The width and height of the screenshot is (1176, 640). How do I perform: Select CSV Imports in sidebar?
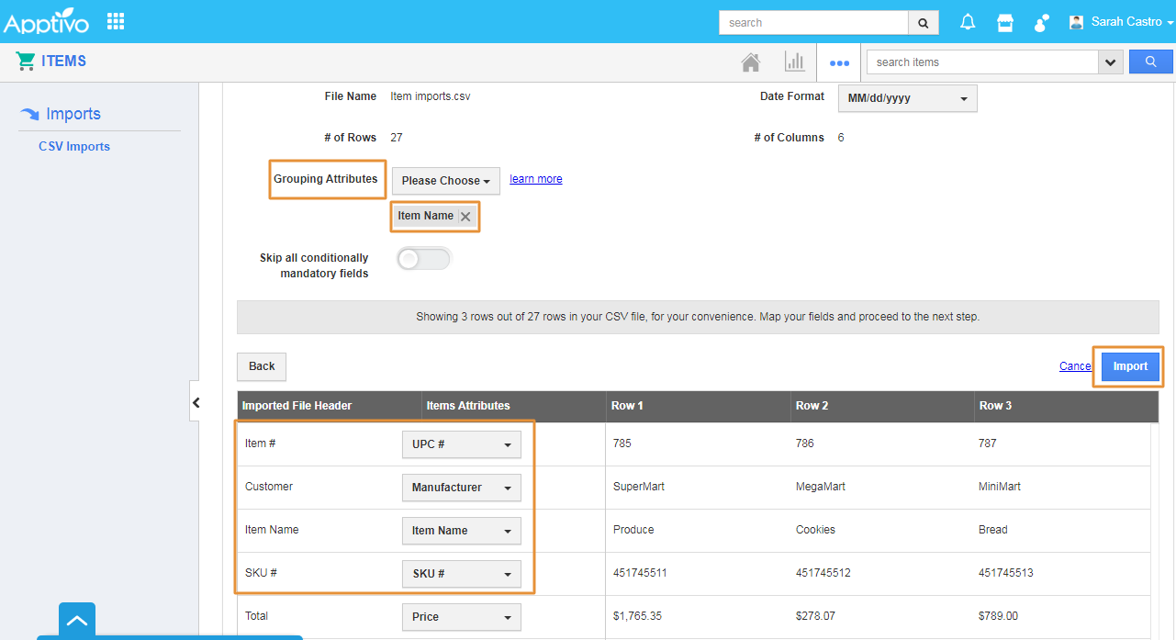[74, 146]
